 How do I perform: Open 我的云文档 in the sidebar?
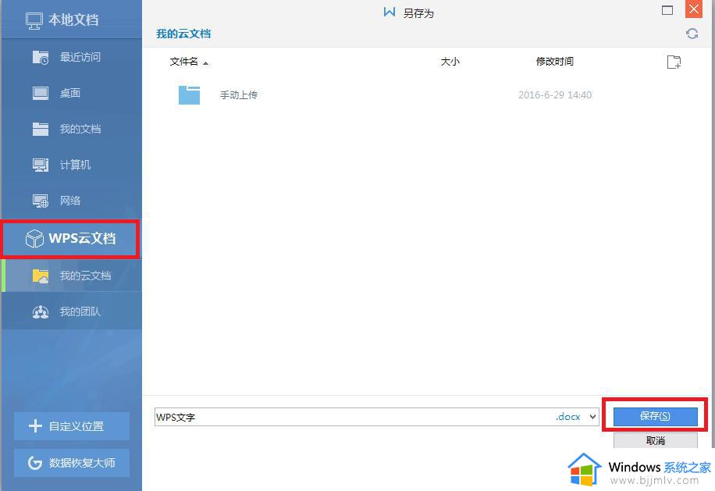click(72, 276)
